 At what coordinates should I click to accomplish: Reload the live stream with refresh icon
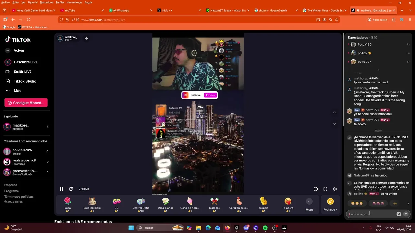pyautogui.click(x=71, y=189)
